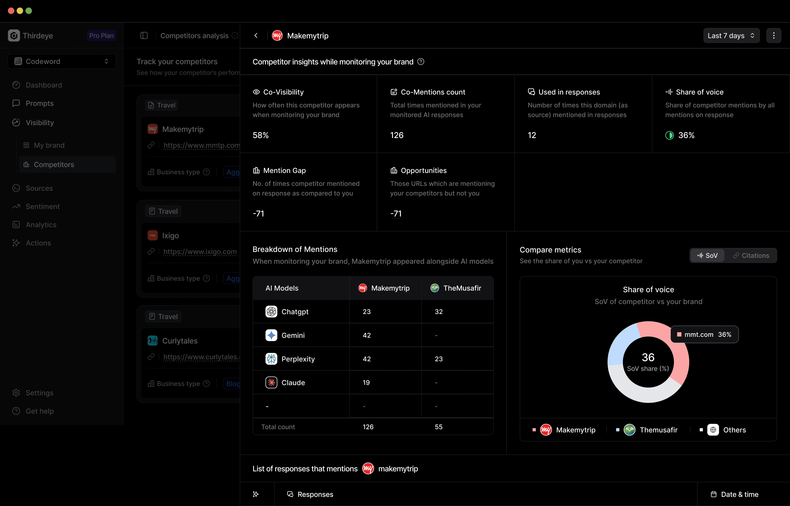The height and width of the screenshot is (506, 790).
Task: Switch compare metrics to Citations
Action: point(751,255)
